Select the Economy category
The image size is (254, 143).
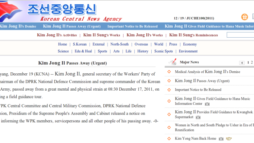[x=190, y=45]
